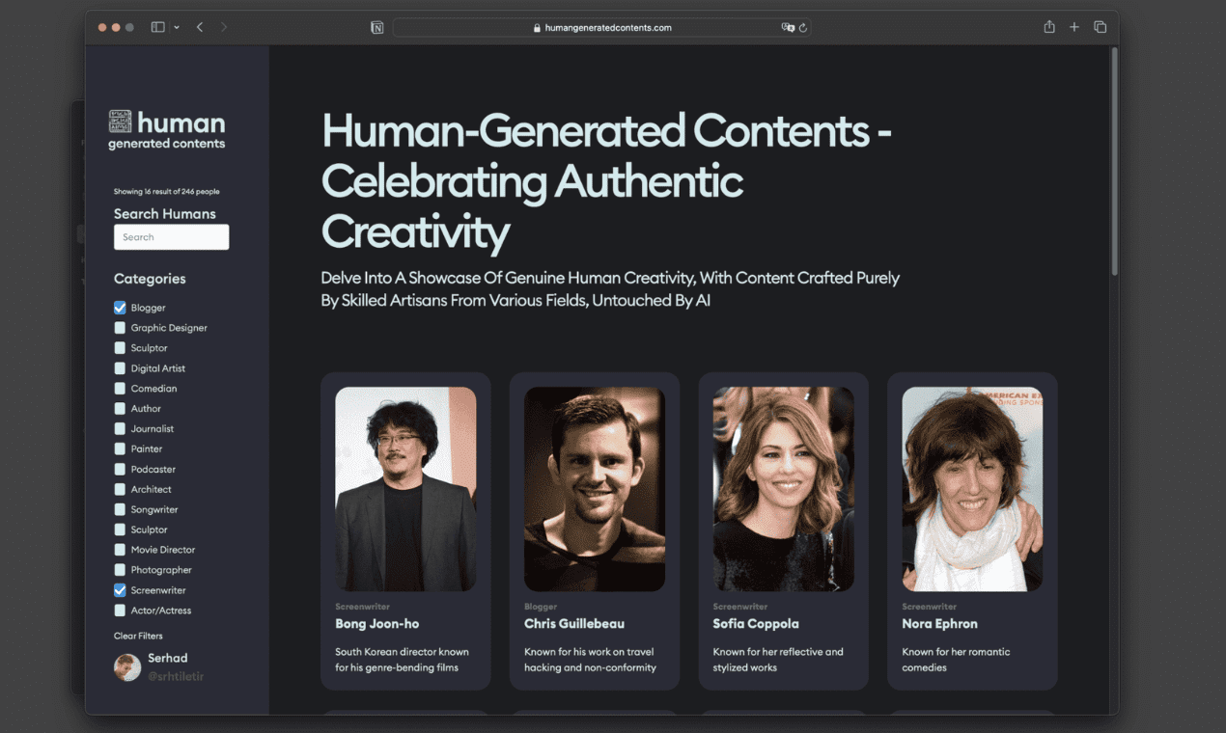This screenshot has height=733, width=1226.
Task: Click the Notion extension icon in toolbar
Action: tap(377, 28)
